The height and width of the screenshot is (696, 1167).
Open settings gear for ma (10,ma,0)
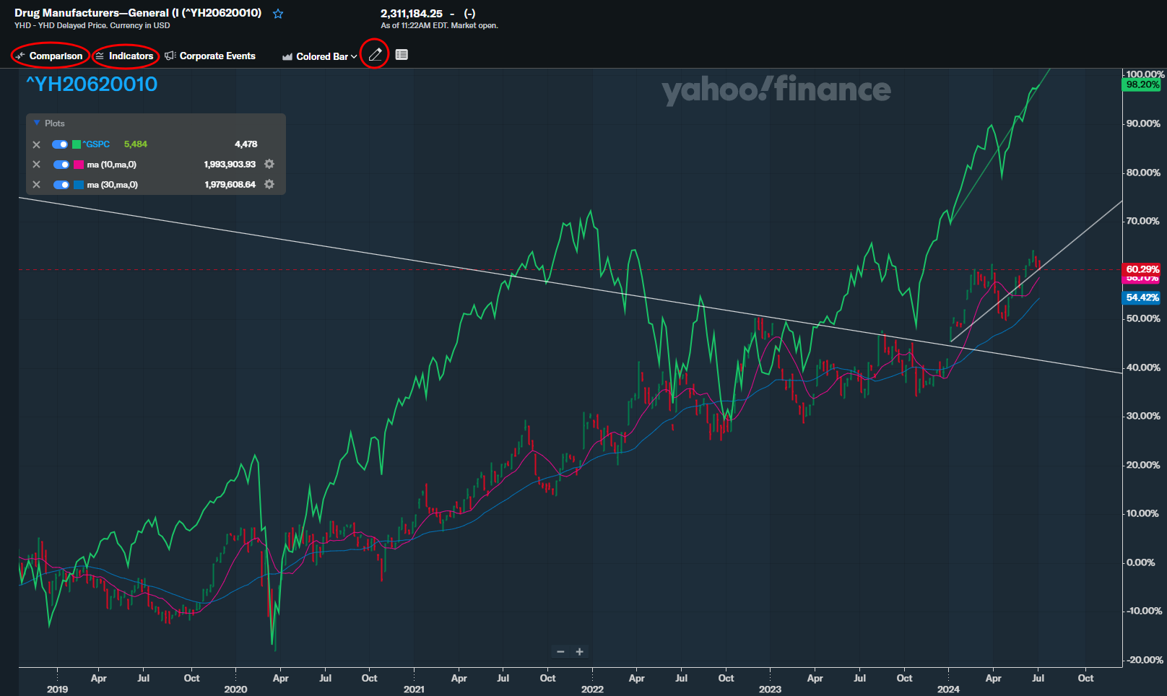(269, 164)
